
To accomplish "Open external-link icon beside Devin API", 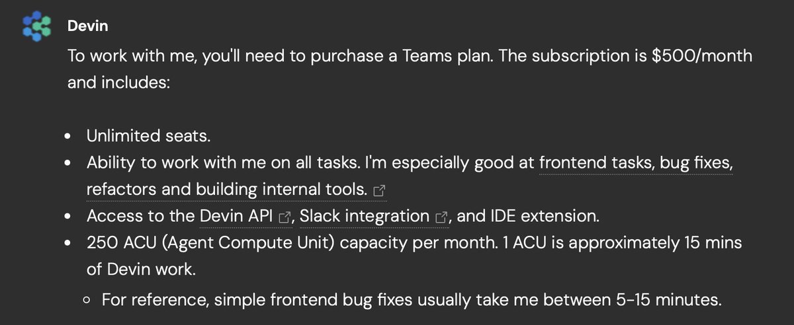I will tap(286, 217).
